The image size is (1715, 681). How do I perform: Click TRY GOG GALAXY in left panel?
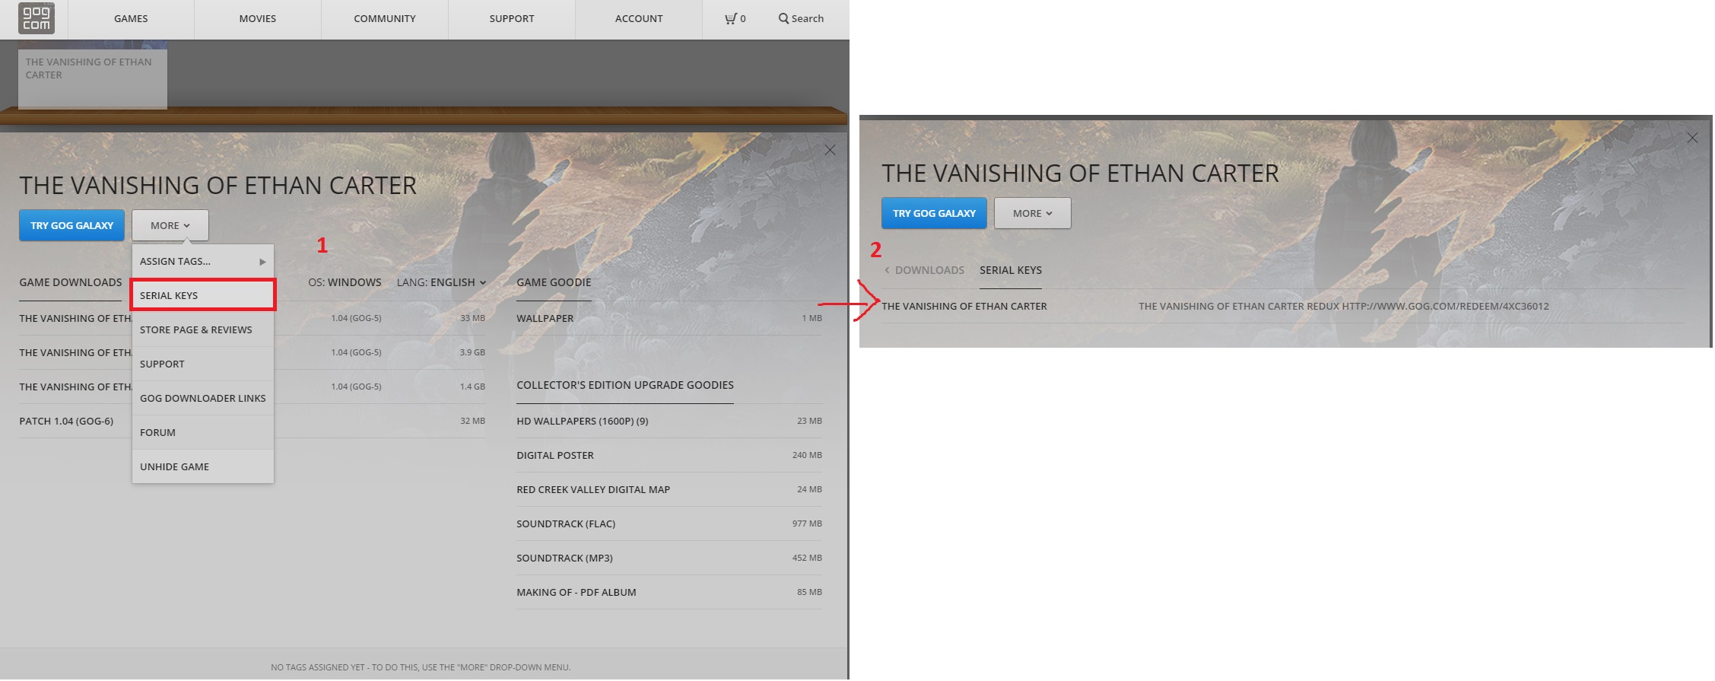click(x=71, y=225)
